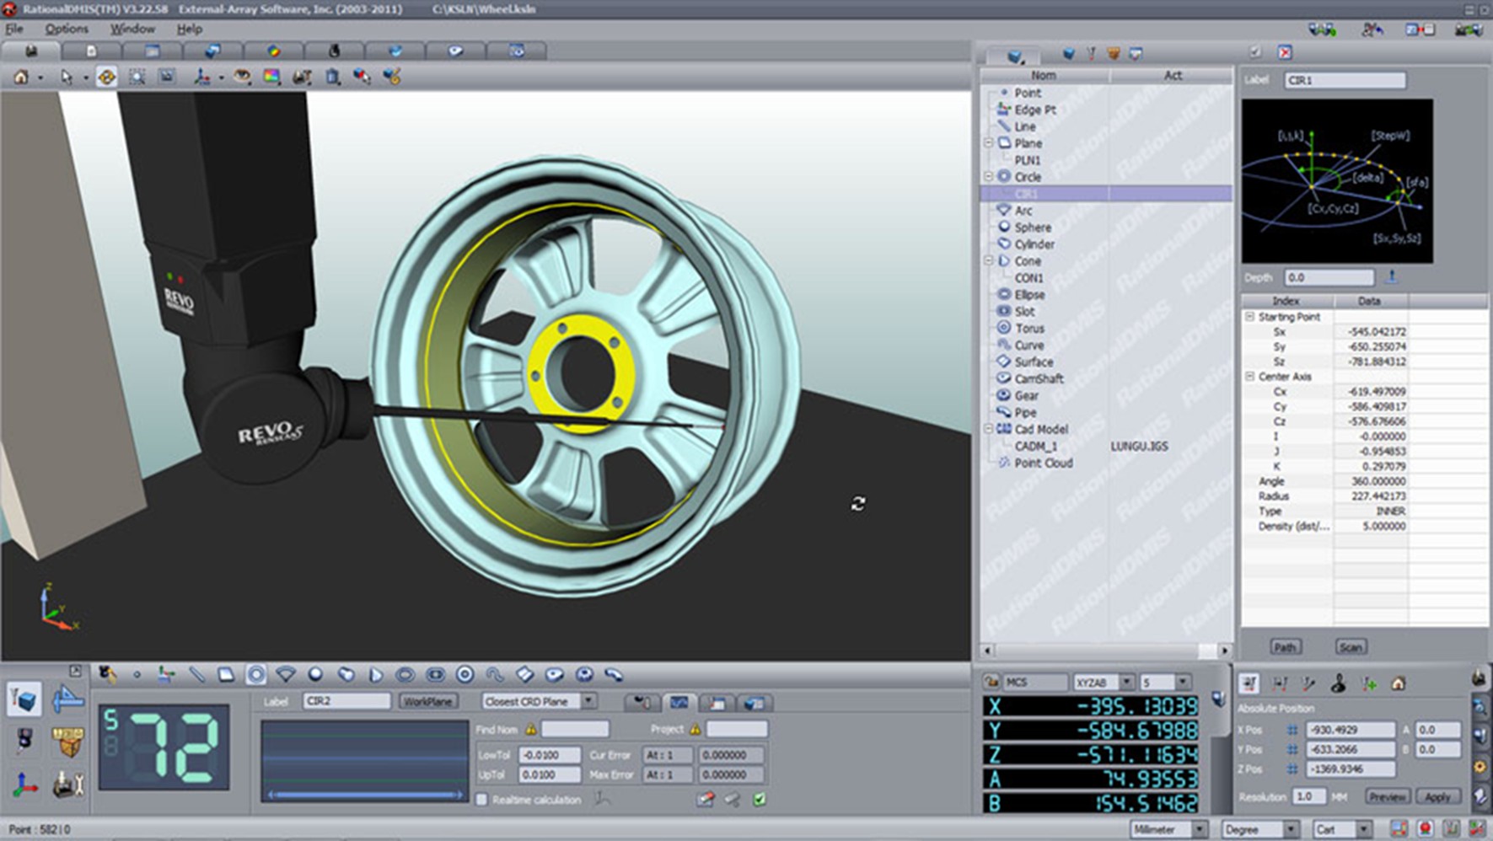Click the eye visibility toolbar icon
This screenshot has width=1493, height=841.
pyautogui.click(x=242, y=77)
